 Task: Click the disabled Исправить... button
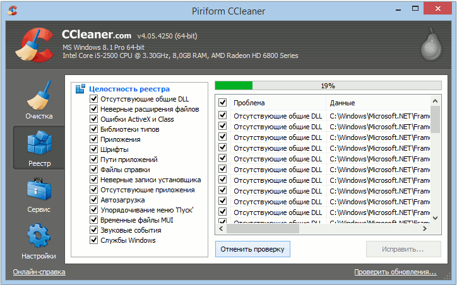pyautogui.click(x=403, y=249)
